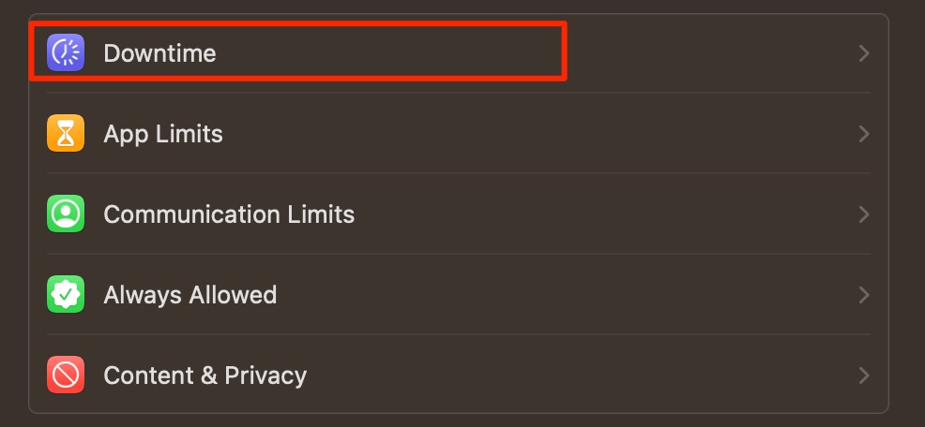The width and height of the screenshot is (925, 427).
Task: Select the Always Allowed text label
Action: (190, 295)
